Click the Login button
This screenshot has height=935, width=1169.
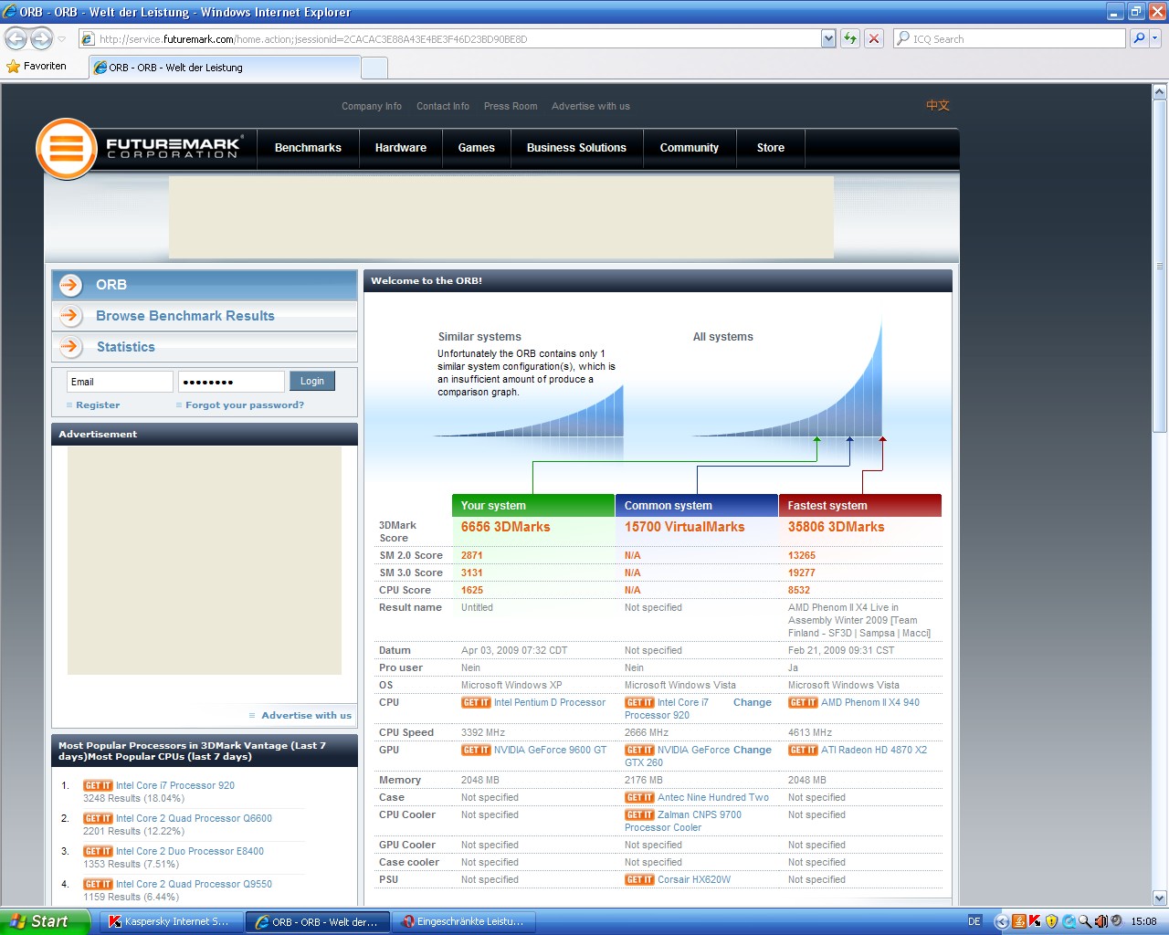pos(312,381)
